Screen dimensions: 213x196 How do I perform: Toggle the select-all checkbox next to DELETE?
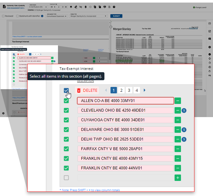(66, 90)
